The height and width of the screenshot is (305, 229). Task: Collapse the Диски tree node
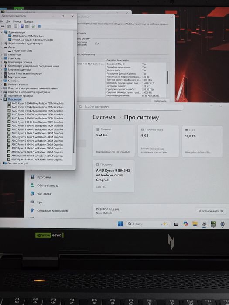point(2,47)
